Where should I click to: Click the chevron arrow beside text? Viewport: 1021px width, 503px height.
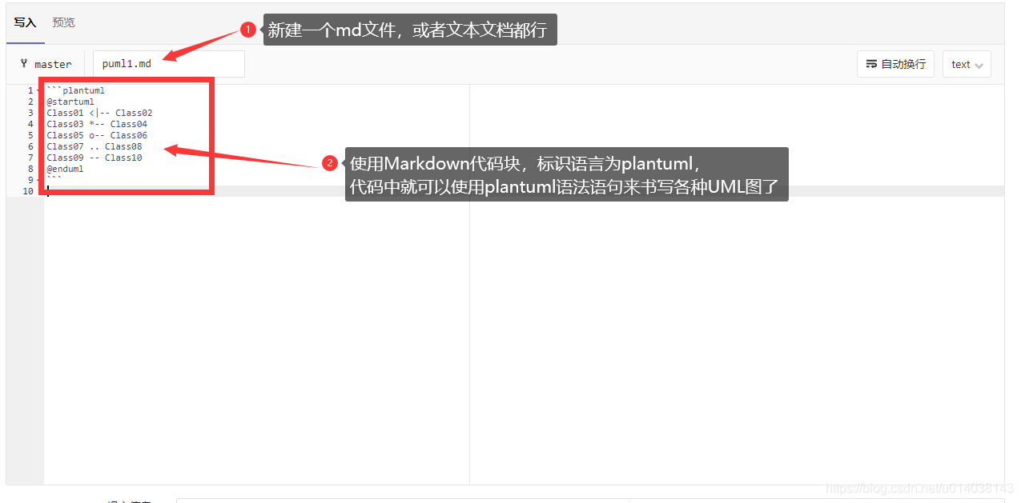(x=979, y=66)
